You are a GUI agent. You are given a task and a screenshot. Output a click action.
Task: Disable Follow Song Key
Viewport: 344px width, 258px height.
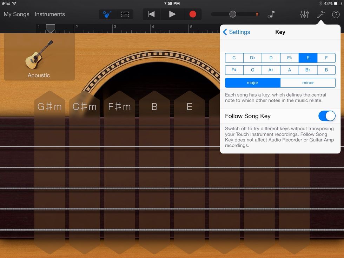[327, 116]
